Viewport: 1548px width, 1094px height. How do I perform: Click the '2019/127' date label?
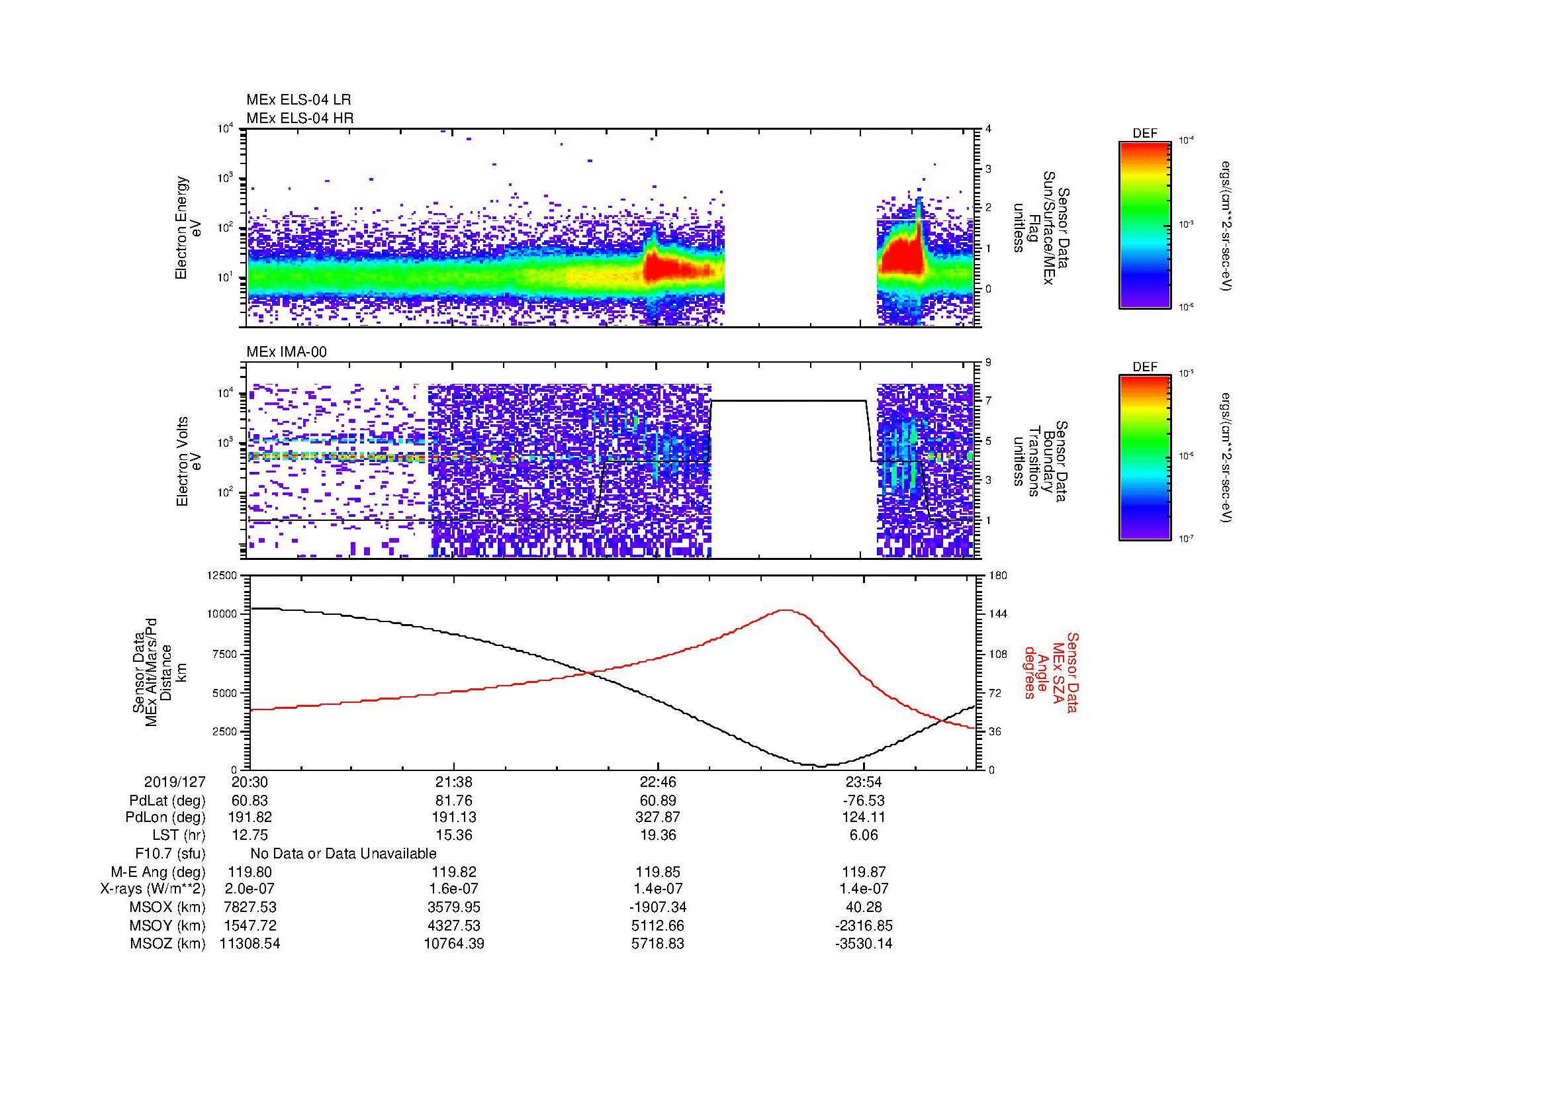tap(175, 782)
